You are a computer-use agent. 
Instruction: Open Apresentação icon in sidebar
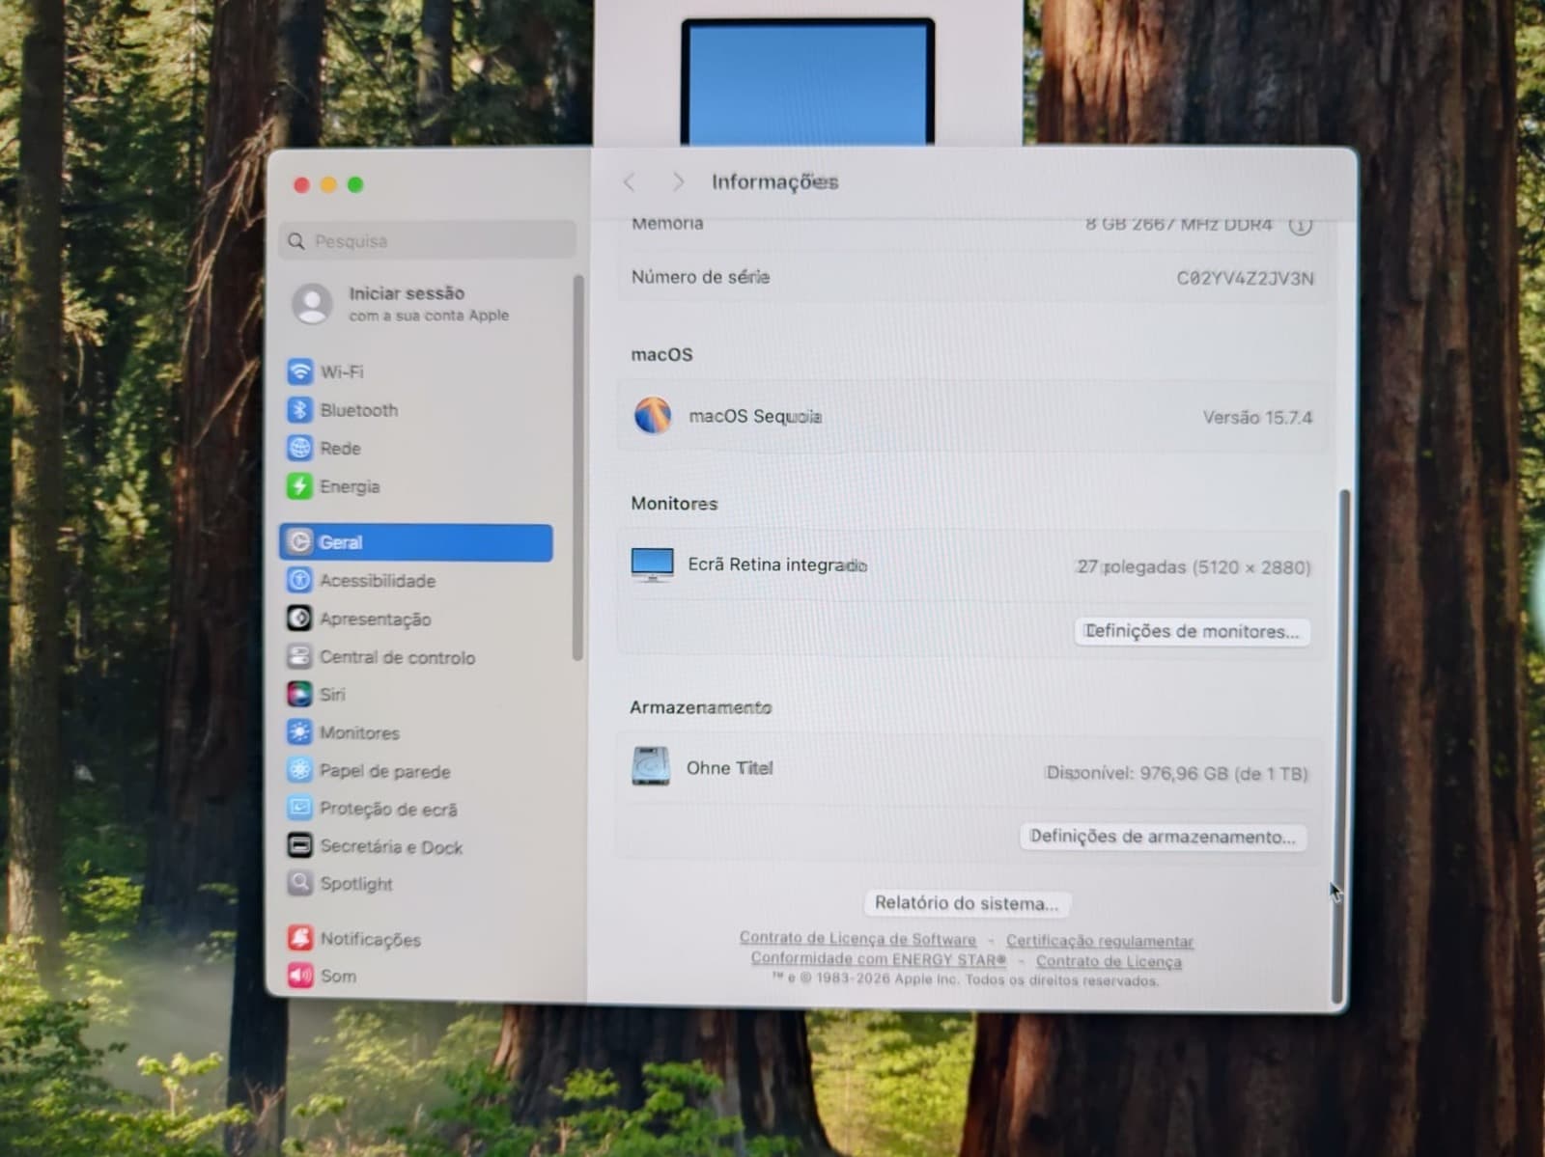click(x=299, y=619)
